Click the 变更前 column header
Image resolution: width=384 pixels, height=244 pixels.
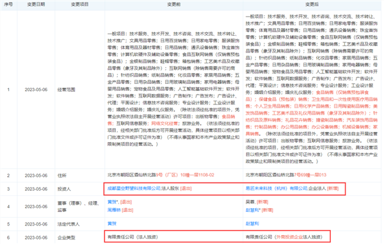point(173,4)
